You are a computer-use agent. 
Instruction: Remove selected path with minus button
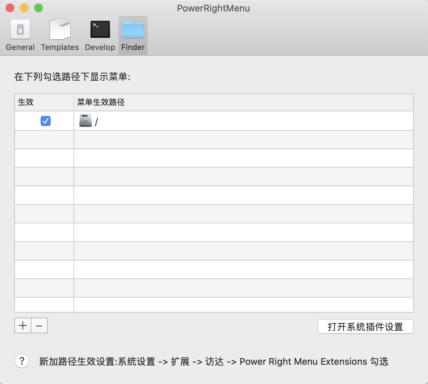39,325
